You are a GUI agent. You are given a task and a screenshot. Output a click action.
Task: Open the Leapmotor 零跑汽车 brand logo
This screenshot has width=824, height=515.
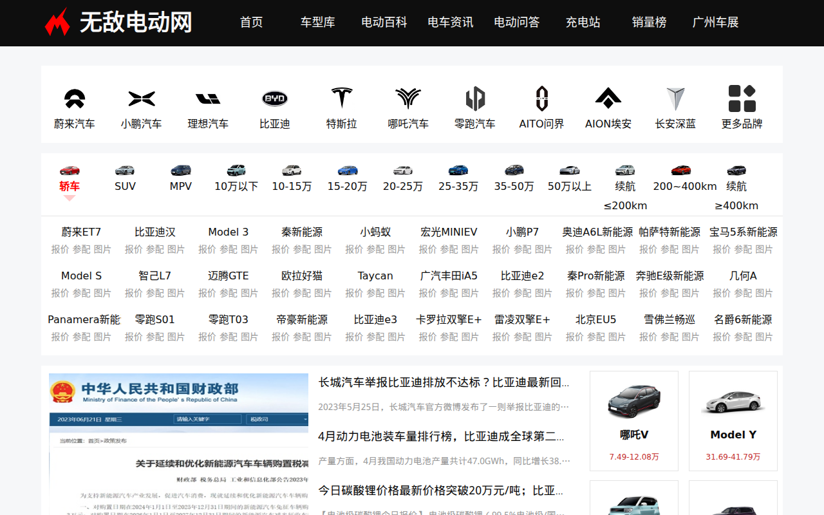pos(475,98)
